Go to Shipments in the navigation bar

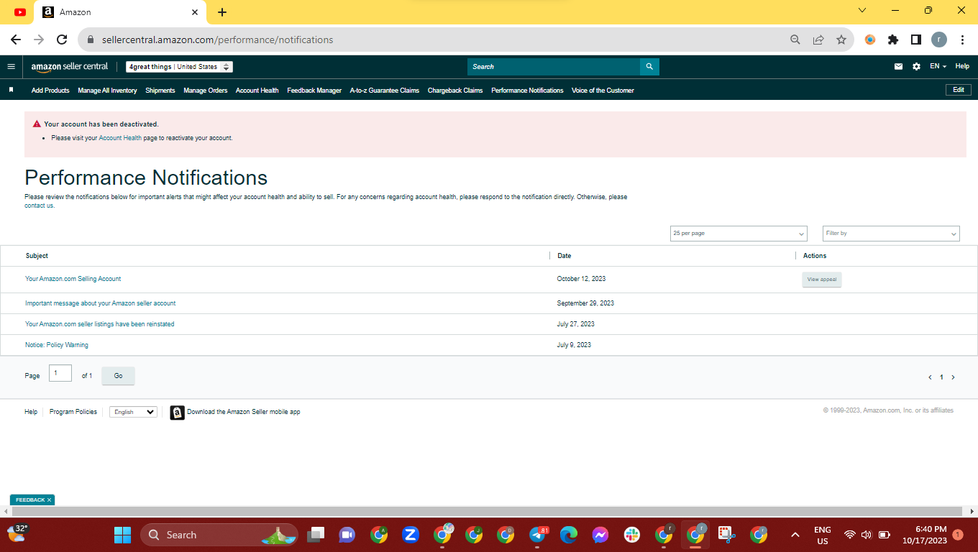(x=160, y=91)
